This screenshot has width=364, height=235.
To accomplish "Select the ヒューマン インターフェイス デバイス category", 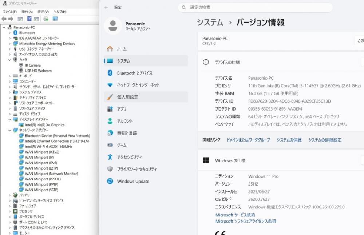I will pyautogui.click(x=41, y=201).
